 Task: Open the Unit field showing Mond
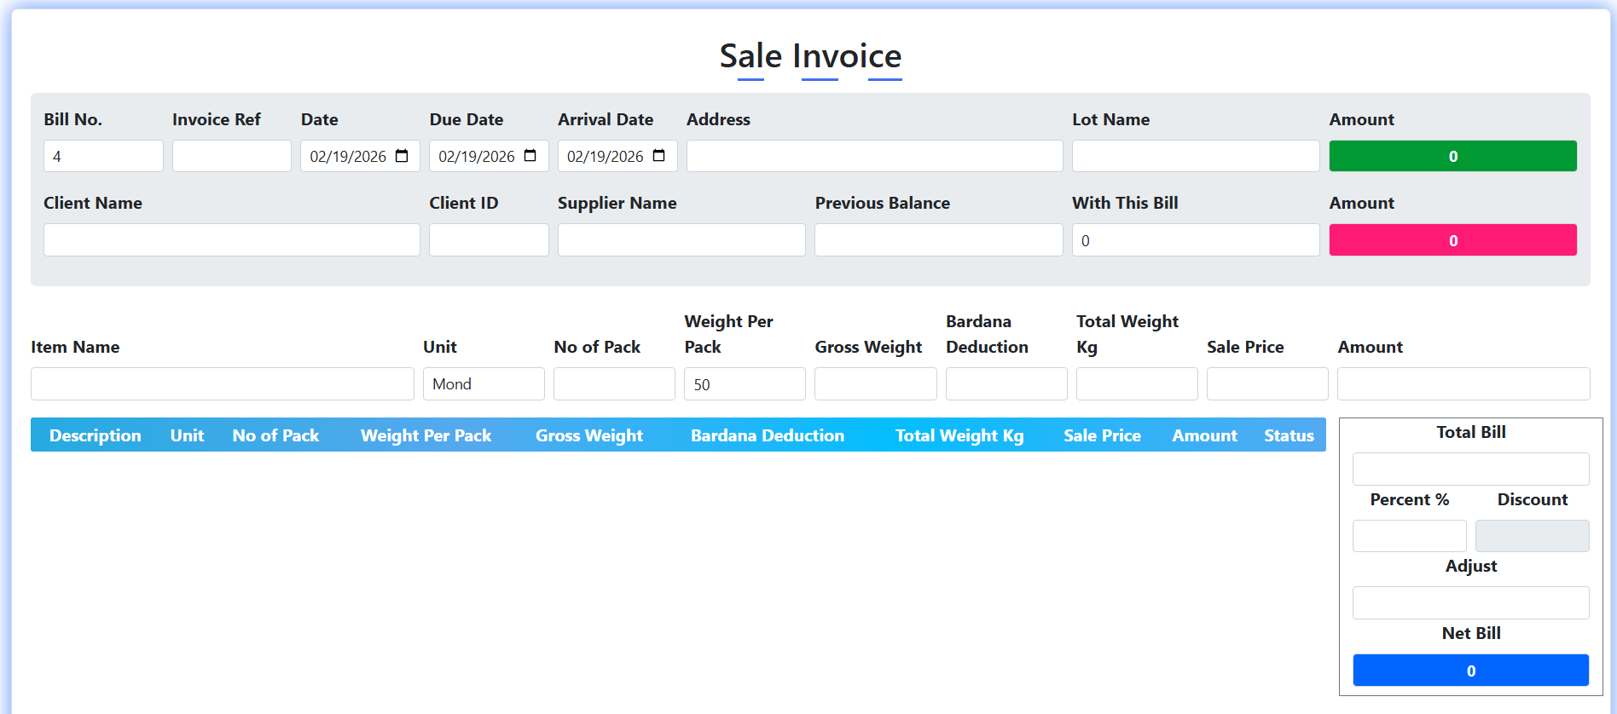pos(484,384)
